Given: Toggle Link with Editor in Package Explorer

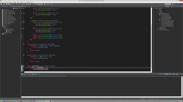Looking at the screenshot, I should click(15, 8).
